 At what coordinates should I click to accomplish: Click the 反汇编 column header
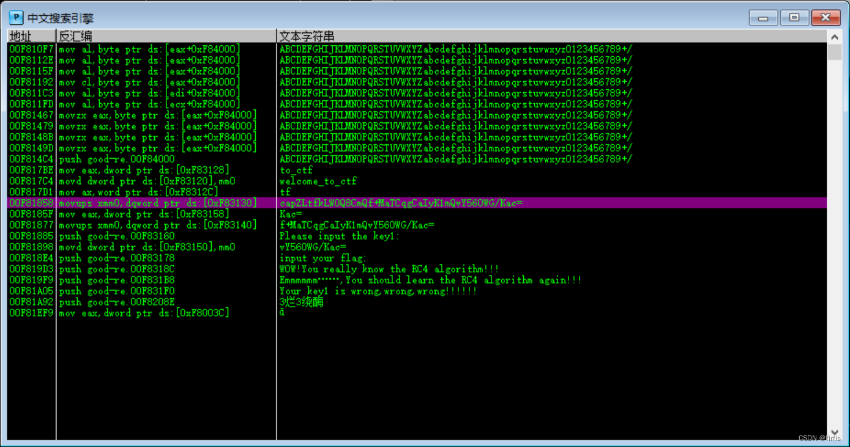pos(166,36)
